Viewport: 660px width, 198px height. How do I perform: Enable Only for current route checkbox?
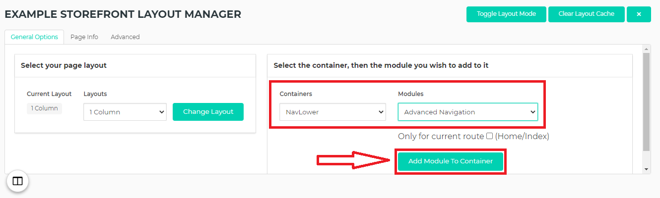coord(489,136)
